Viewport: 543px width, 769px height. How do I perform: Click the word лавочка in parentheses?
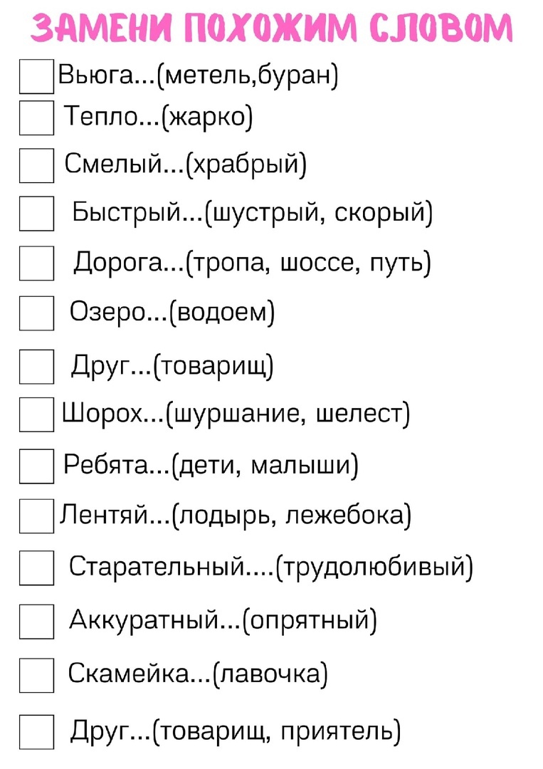pos(270,674)
